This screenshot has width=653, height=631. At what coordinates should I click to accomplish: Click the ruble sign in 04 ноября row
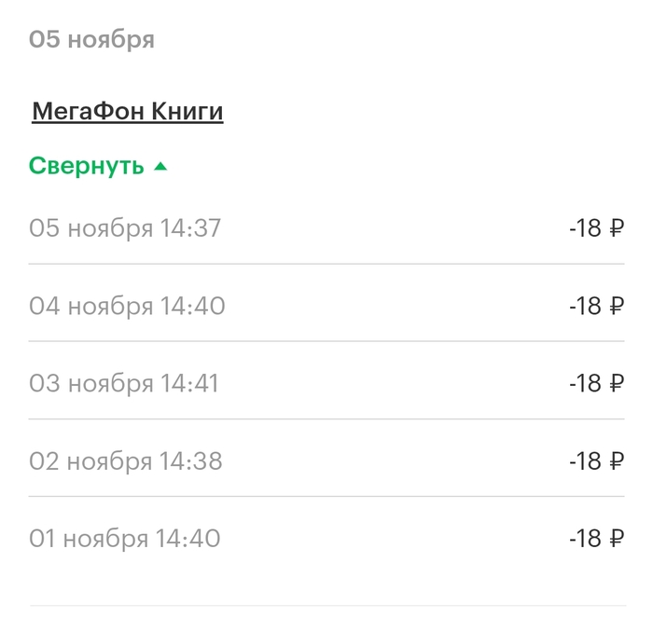(x=616, y=306)
